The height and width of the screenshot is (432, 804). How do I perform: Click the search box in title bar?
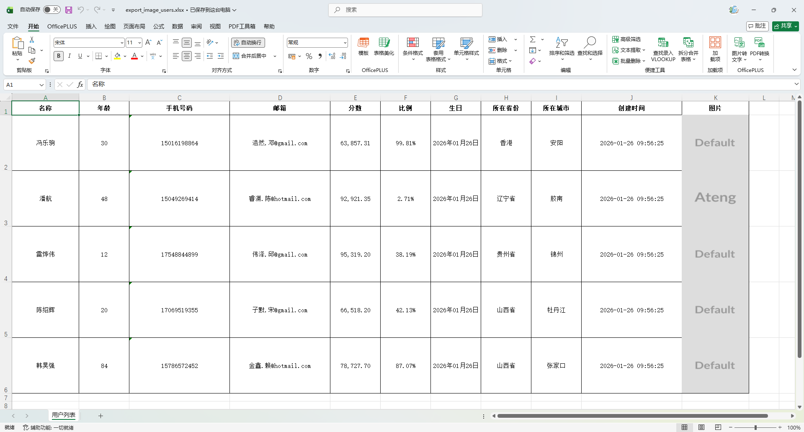(405, 10)
